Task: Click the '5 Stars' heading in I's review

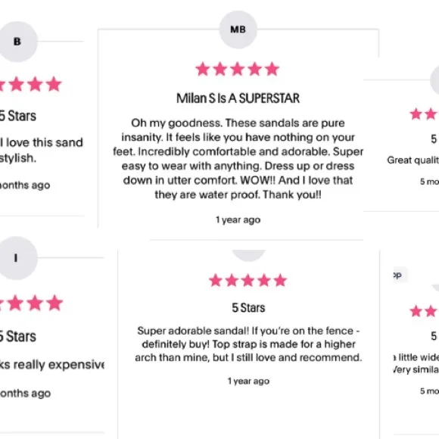Action: (18, 336)
